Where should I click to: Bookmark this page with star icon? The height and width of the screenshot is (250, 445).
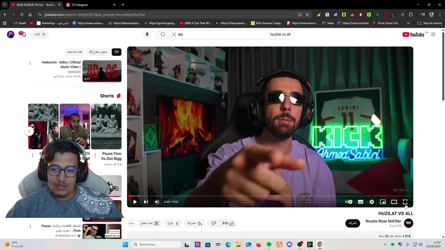[307, 15]
